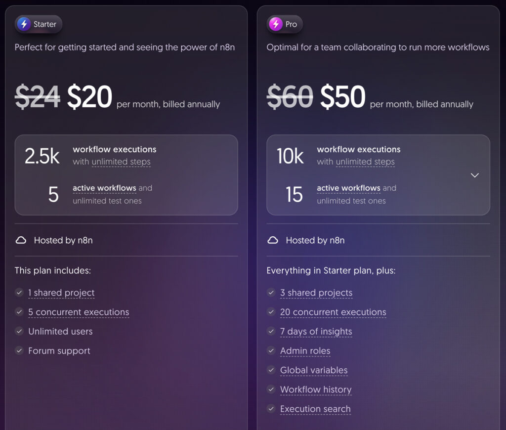
Task: Click the cloud icon in Starter card
Action: 21,240
